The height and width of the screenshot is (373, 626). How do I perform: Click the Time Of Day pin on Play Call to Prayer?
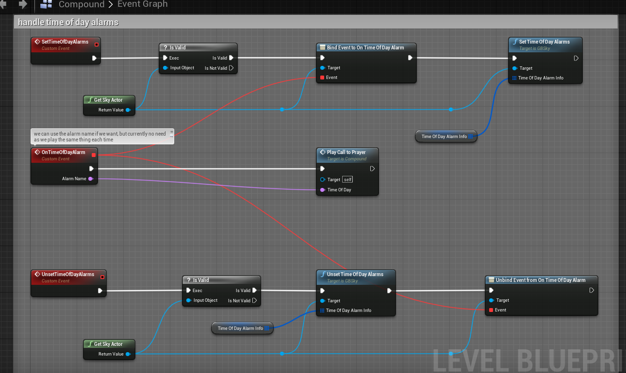click(322, 190)
